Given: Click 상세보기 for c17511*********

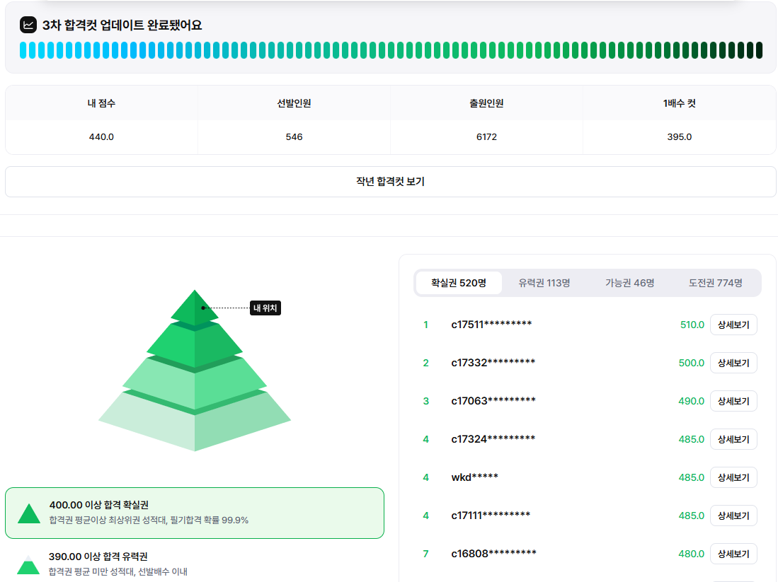Looking at the screenshot, I should pyautogui.click(x=733, y=325).
